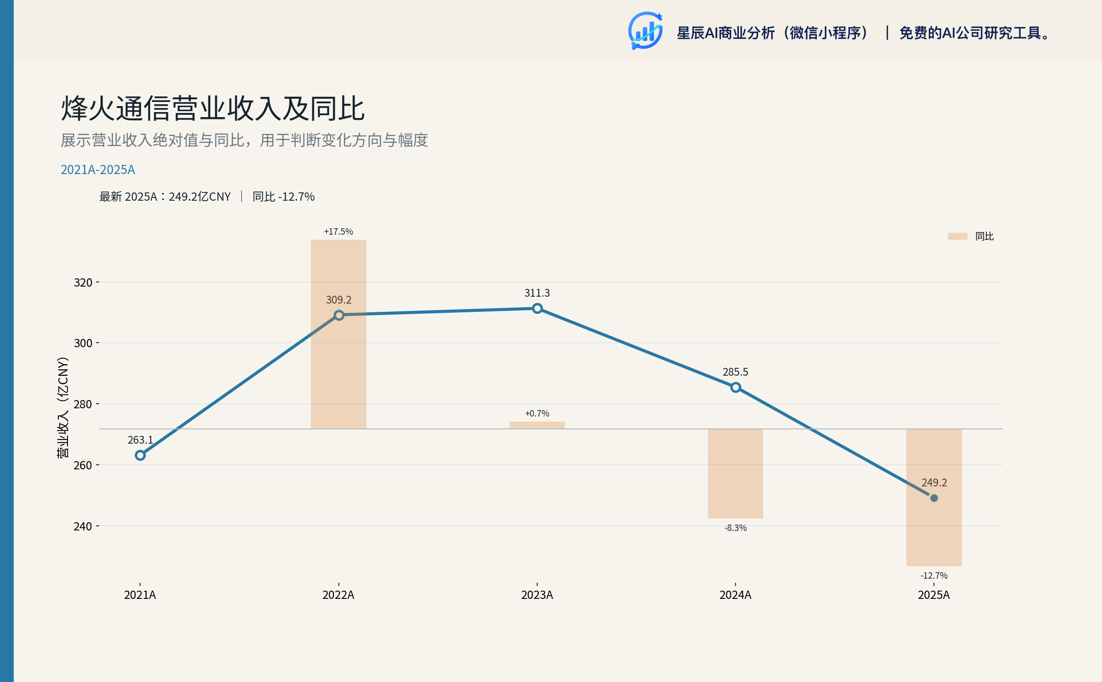Click the 249.2 value label

(934, 483)
